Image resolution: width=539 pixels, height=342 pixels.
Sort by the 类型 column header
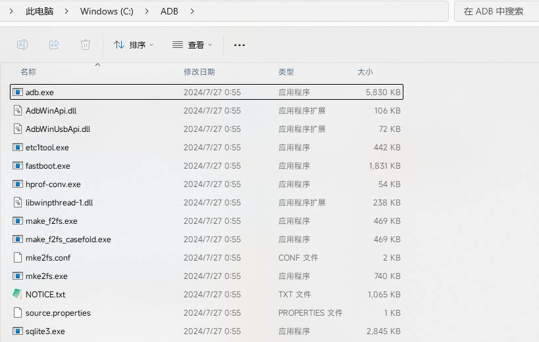(x=286, y=72)
